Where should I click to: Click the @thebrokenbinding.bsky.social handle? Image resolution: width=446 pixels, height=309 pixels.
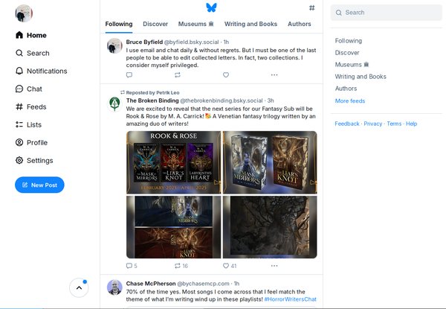222,101
